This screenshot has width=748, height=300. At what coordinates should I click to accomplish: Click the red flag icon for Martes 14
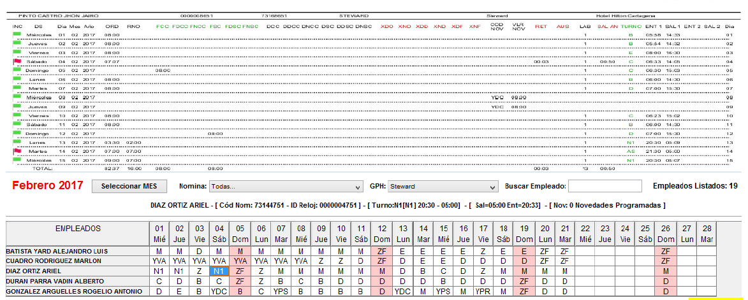18,151
